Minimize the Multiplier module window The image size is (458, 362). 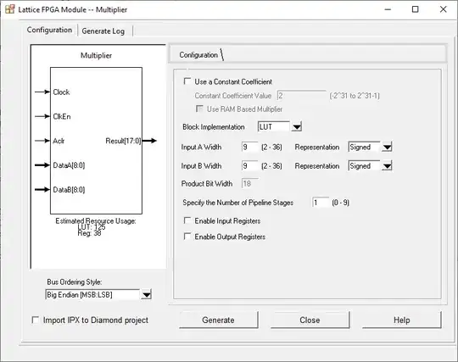pos(388,9)
